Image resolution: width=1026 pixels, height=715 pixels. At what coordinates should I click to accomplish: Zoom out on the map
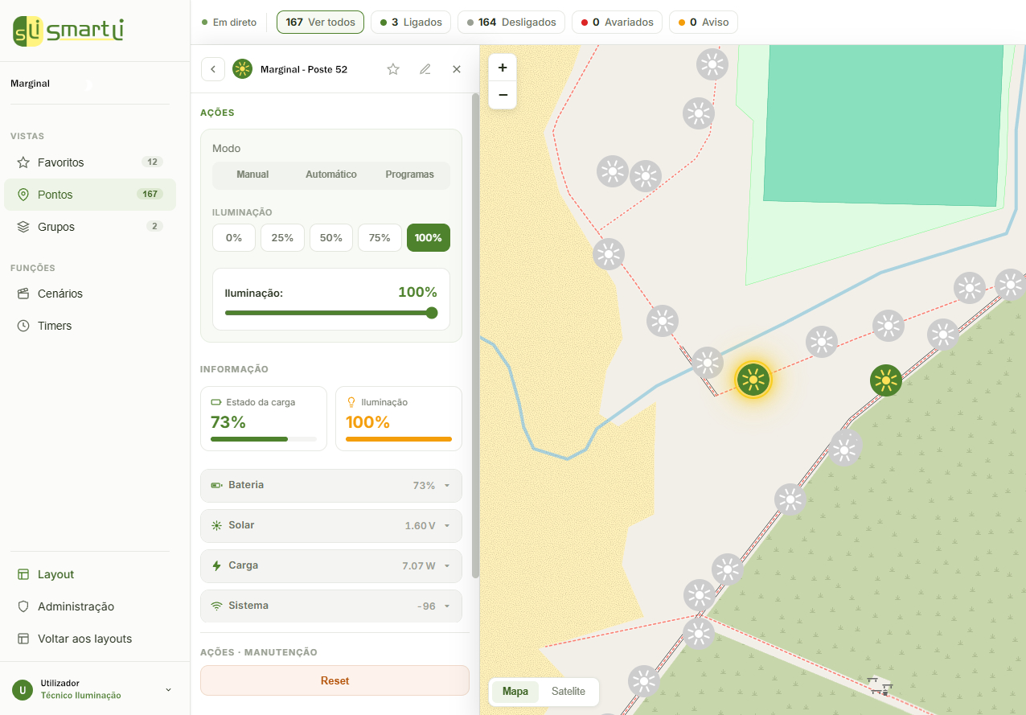503,95
